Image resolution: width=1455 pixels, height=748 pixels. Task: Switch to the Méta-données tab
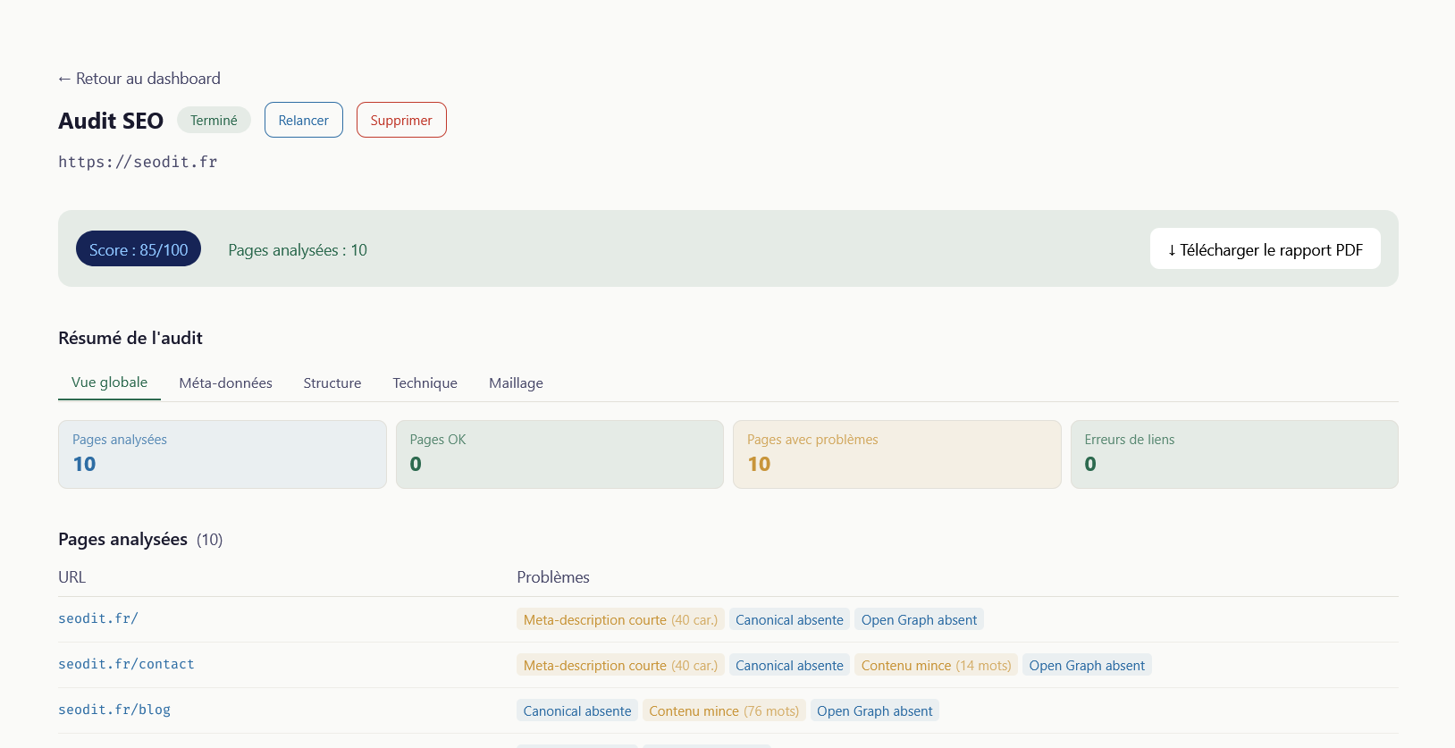pyautogui.click(x=225, y=383)
